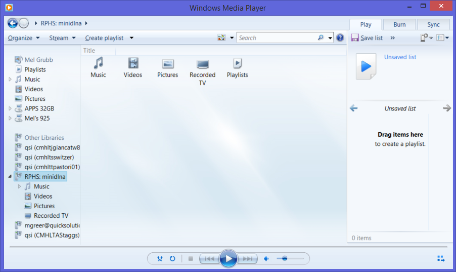Switch to the Sync tab
Image resolution: width=456 pixels, height=272 pixels.
tap(433, 24)
